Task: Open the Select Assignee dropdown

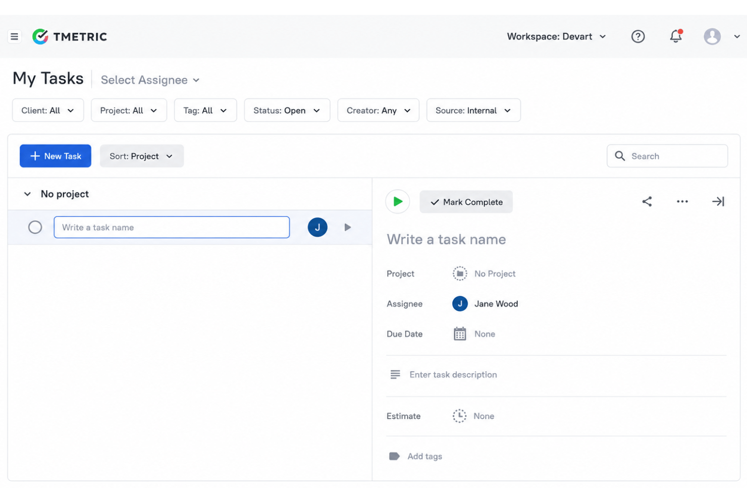Action: [x=150, y=80]
